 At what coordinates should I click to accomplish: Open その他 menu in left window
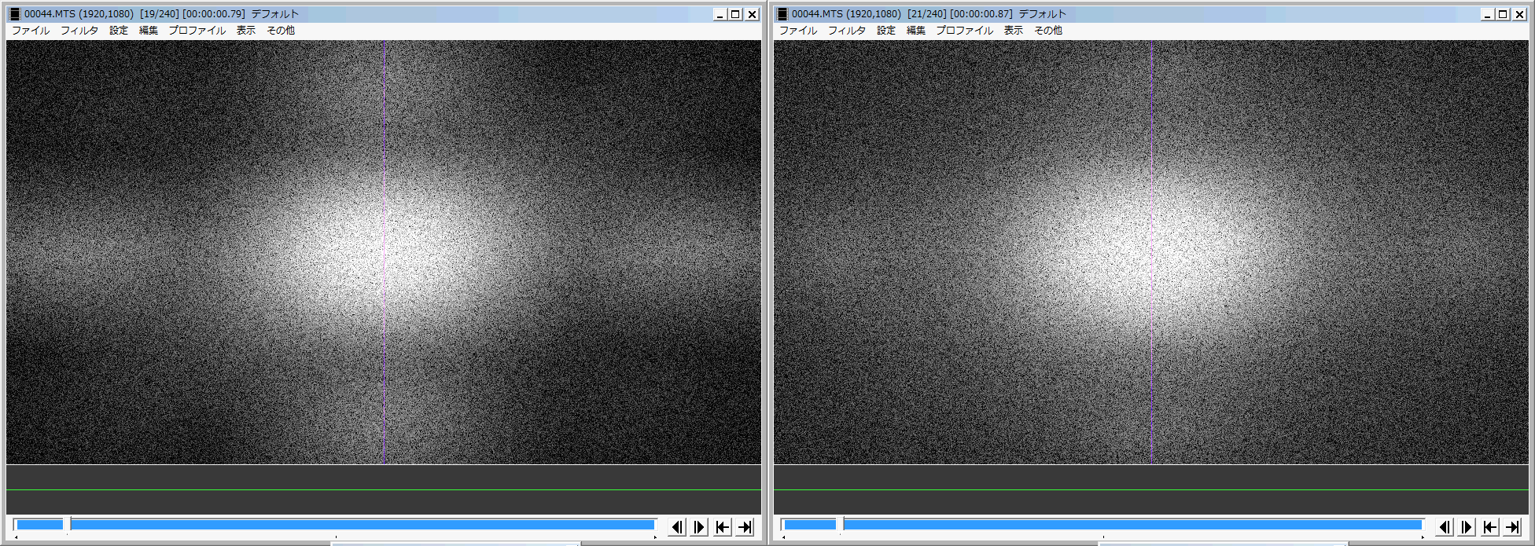pos(281,31)
